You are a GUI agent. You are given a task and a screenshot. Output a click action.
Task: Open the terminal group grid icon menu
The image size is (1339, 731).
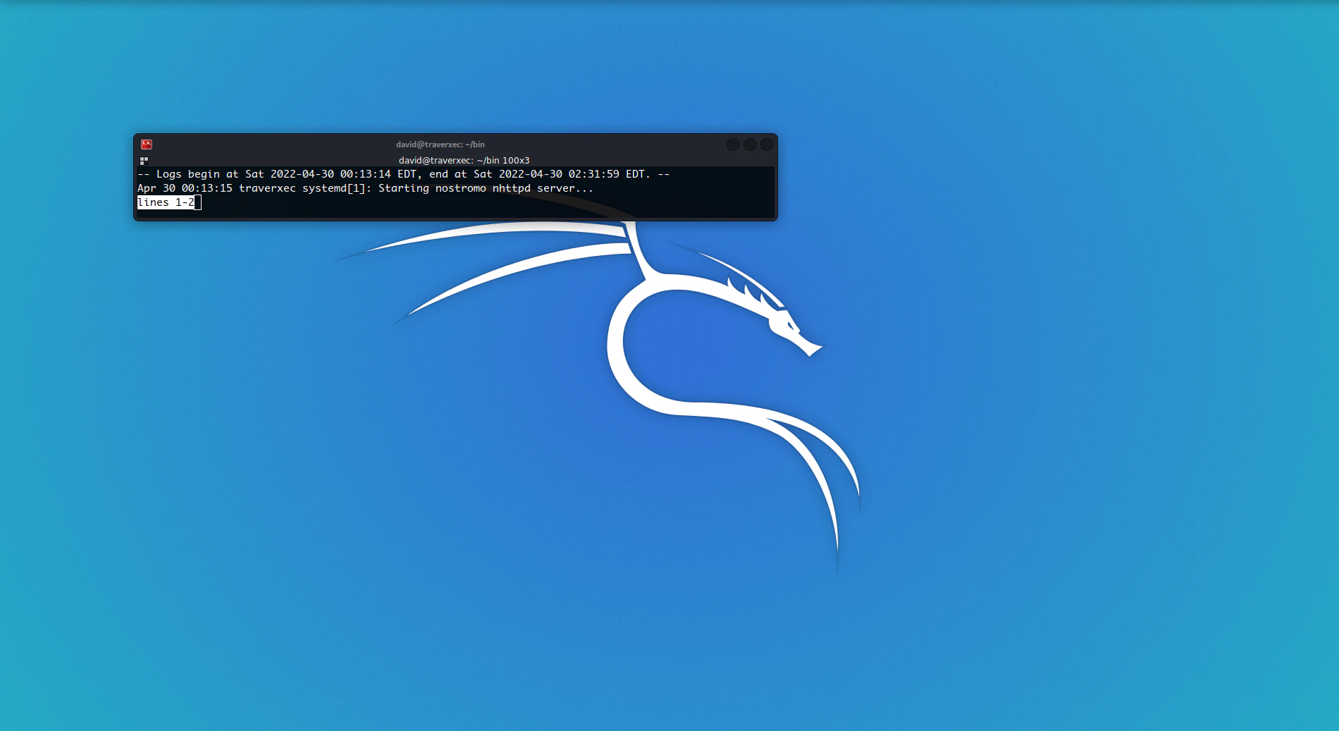pos(144,161)
